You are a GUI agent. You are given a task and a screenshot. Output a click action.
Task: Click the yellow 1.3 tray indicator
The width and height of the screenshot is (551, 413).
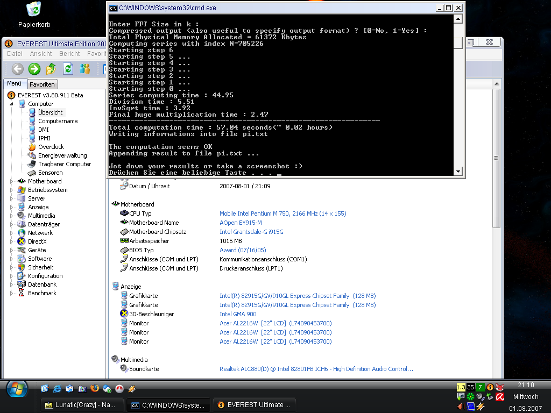click(461, 387)
